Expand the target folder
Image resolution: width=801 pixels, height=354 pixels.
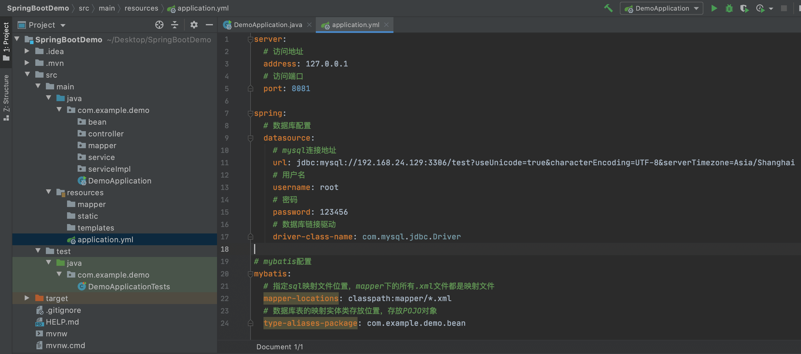pyautogui.click(x=27, y=298)
